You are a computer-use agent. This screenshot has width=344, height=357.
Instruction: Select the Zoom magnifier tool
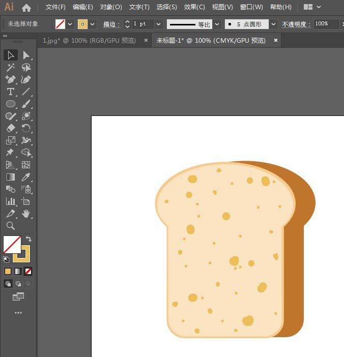coord(11,226)
